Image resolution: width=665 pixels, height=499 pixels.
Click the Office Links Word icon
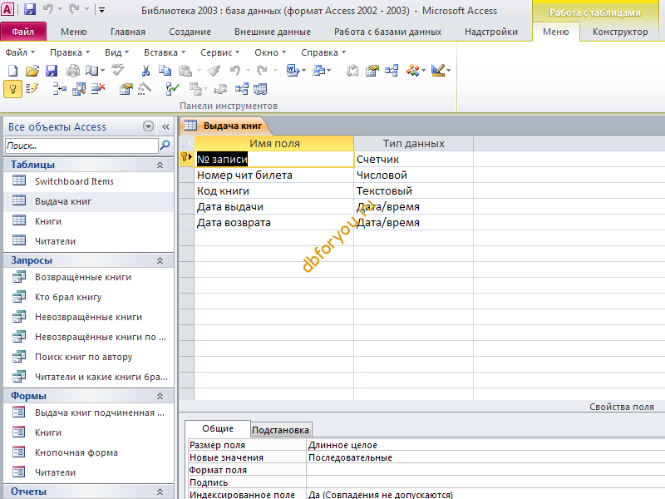pos(293,71)
